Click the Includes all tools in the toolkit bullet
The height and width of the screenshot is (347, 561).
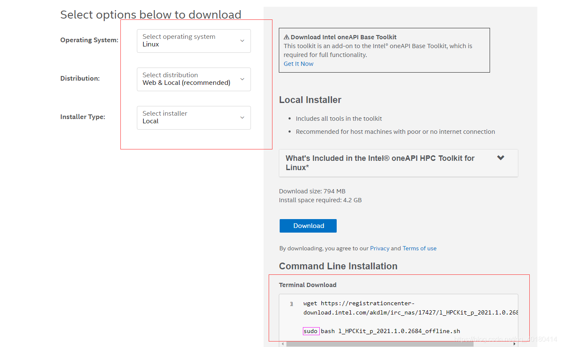click(339, 119)
